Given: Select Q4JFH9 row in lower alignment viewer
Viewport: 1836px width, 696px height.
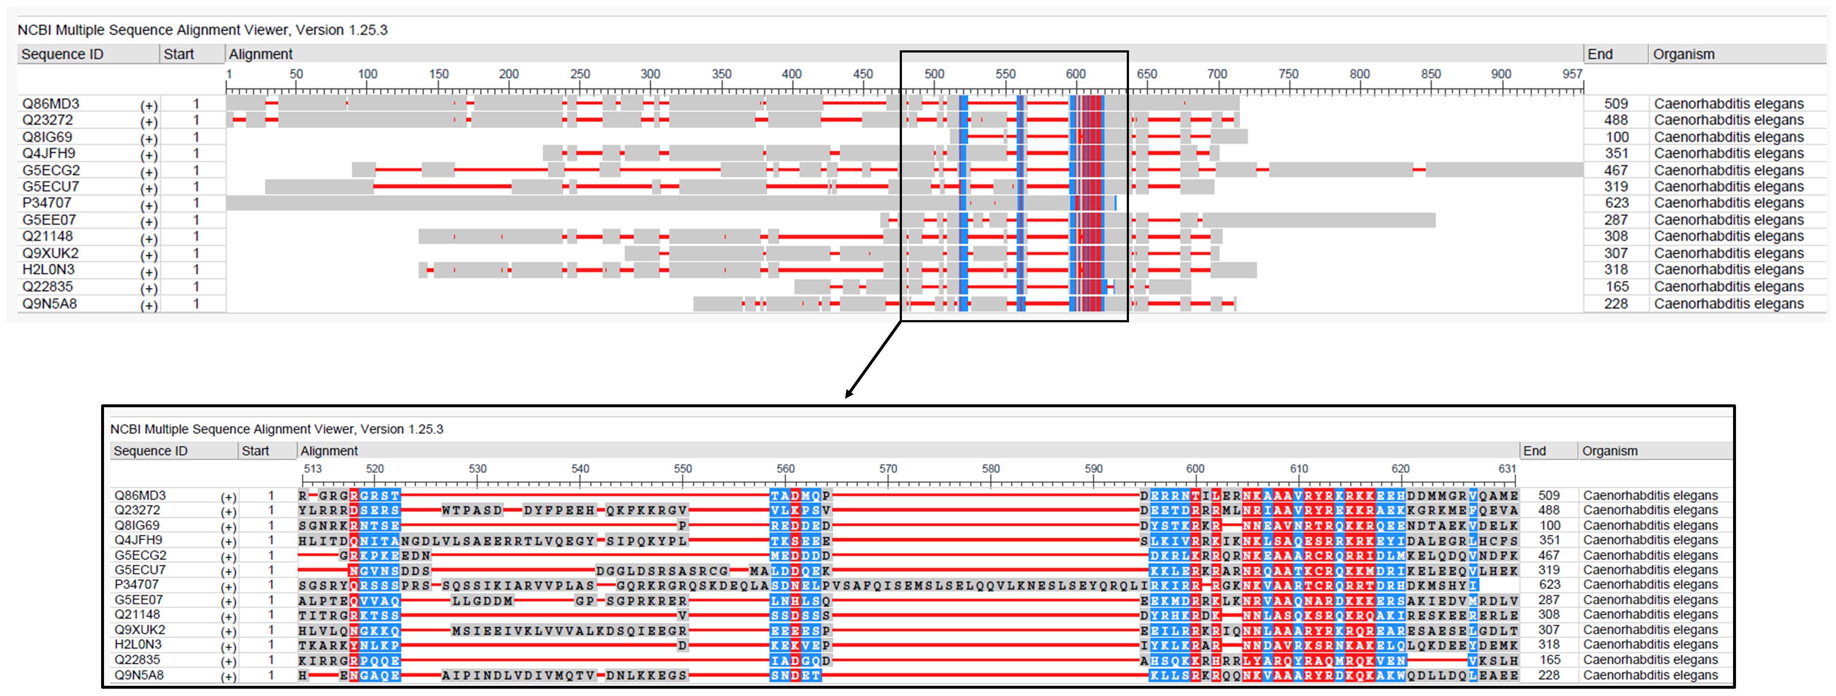Looking at the screenshot, I should (x=138, y=540).
